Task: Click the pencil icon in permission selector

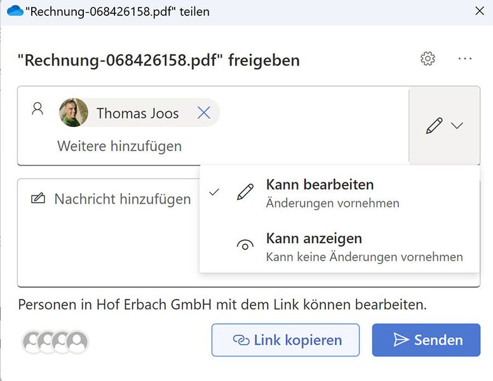Action: point(435,126)
